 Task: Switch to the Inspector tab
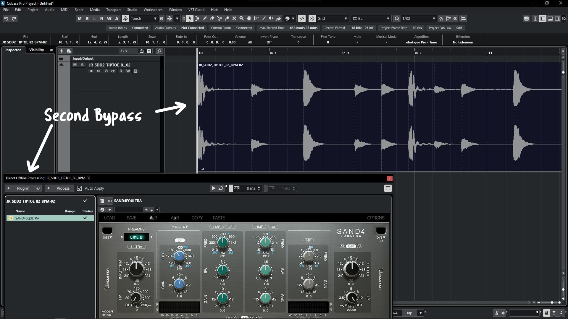click(x=13, y=50)
